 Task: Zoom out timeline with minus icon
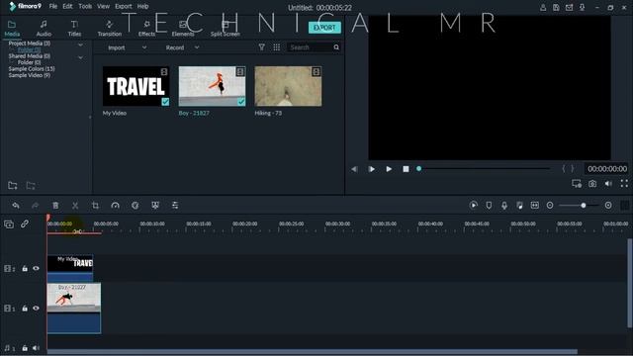550,206
